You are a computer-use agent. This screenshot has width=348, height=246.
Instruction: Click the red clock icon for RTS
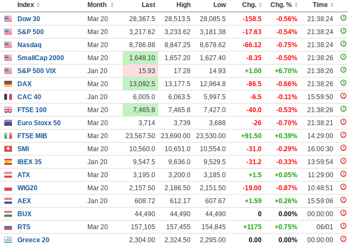pos(343,226)
